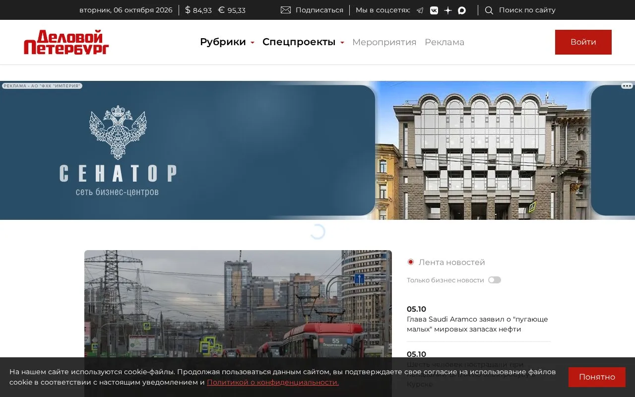The image size is (635, 397).
Task: Click the Деловой Петербург logo
Action: pos(66,42)
